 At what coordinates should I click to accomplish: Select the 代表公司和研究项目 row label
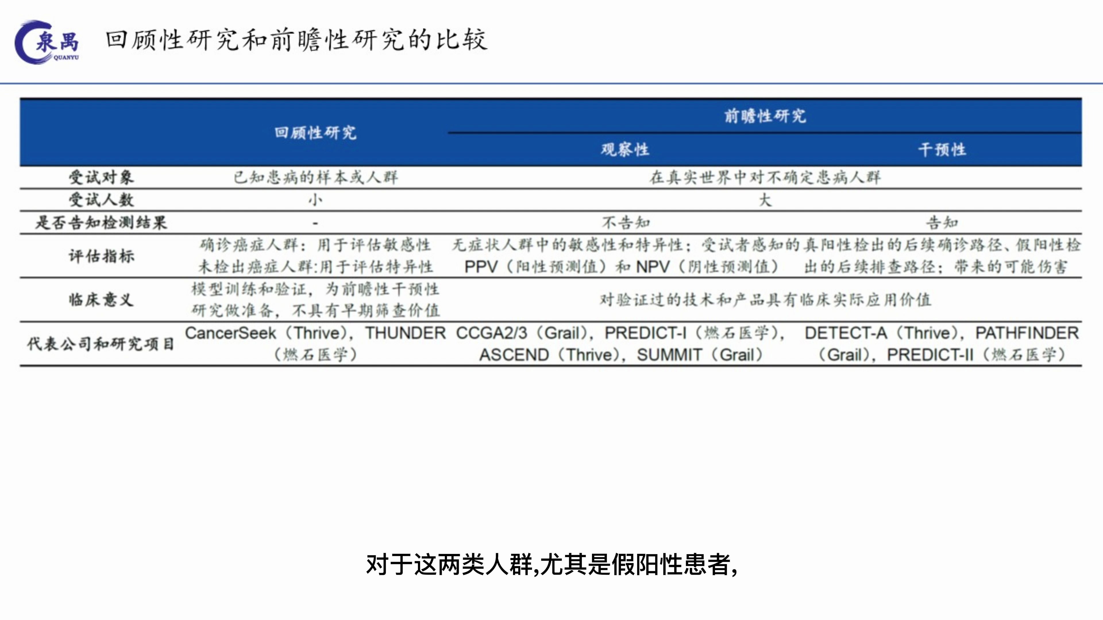pyautogui.click(x=101, y=344)
